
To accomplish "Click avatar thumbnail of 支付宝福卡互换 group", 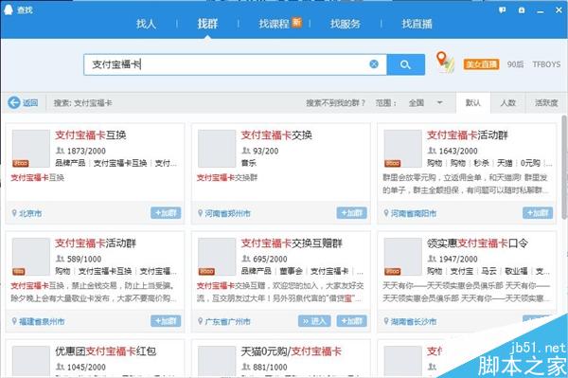I will coord(31,149).
